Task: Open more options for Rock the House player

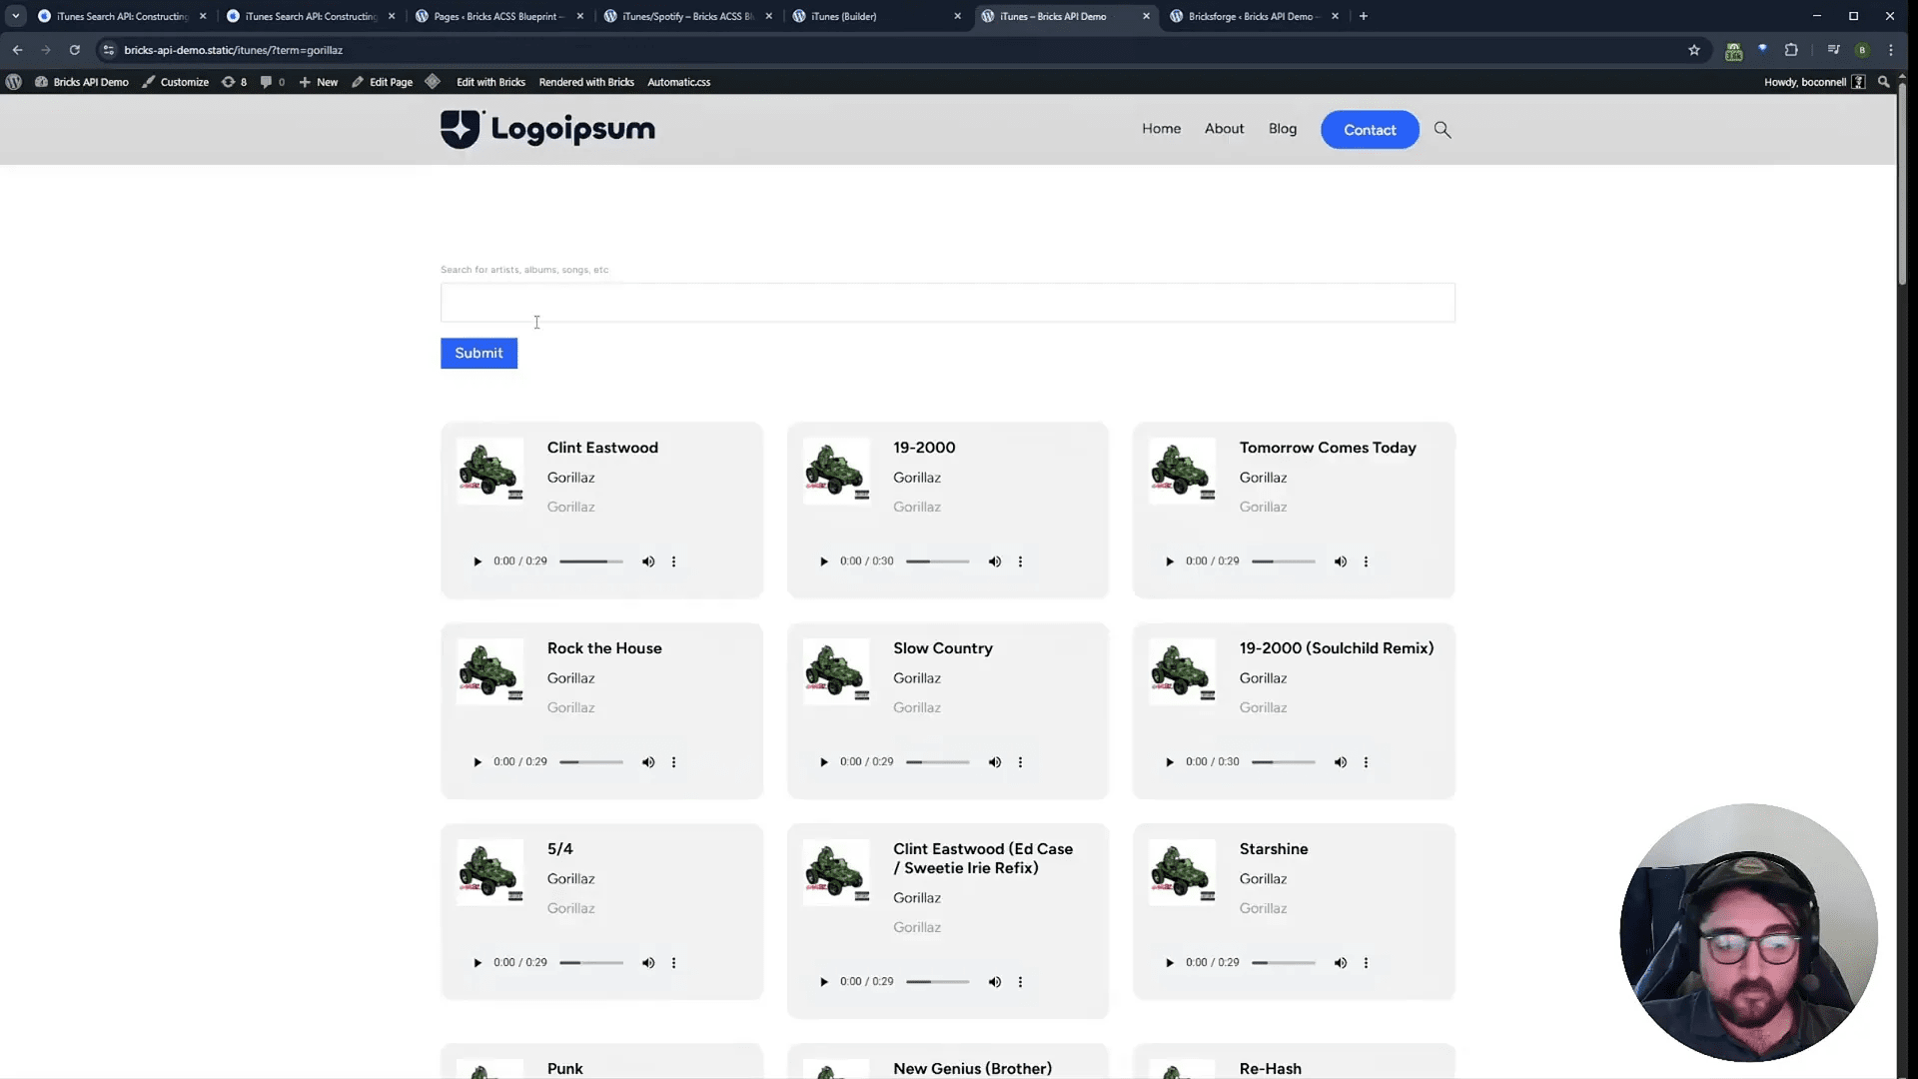Action: (674, 762)
